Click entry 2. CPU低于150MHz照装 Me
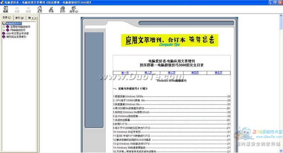 point(129,101)
